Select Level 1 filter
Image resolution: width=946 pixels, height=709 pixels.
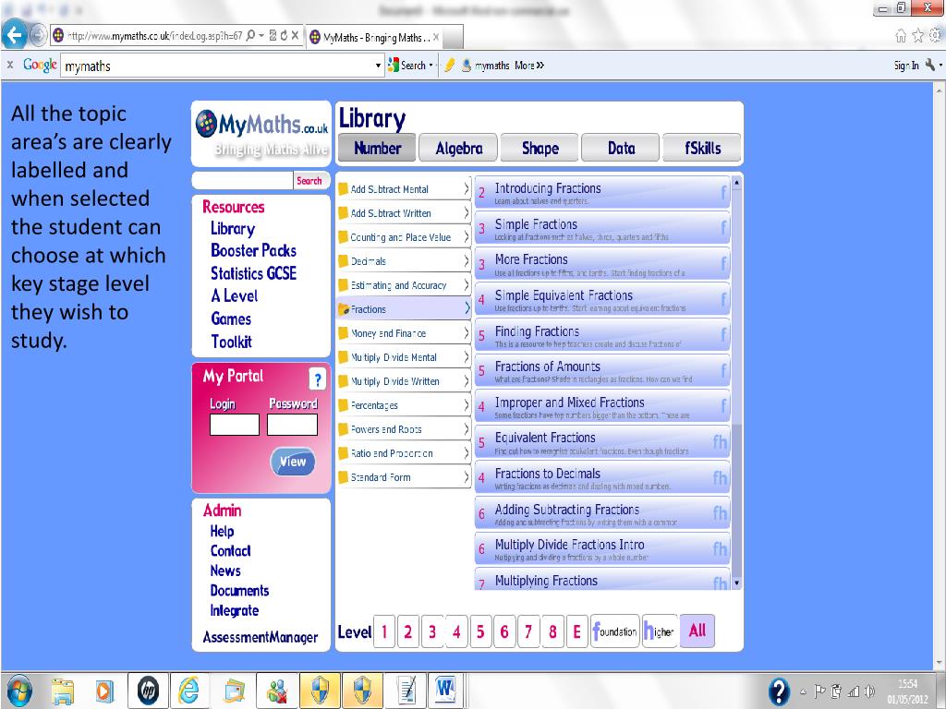[384, 631]
